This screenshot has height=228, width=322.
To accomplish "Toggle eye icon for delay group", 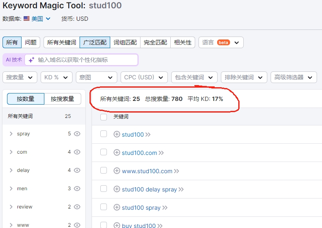I will click(77, 170).
